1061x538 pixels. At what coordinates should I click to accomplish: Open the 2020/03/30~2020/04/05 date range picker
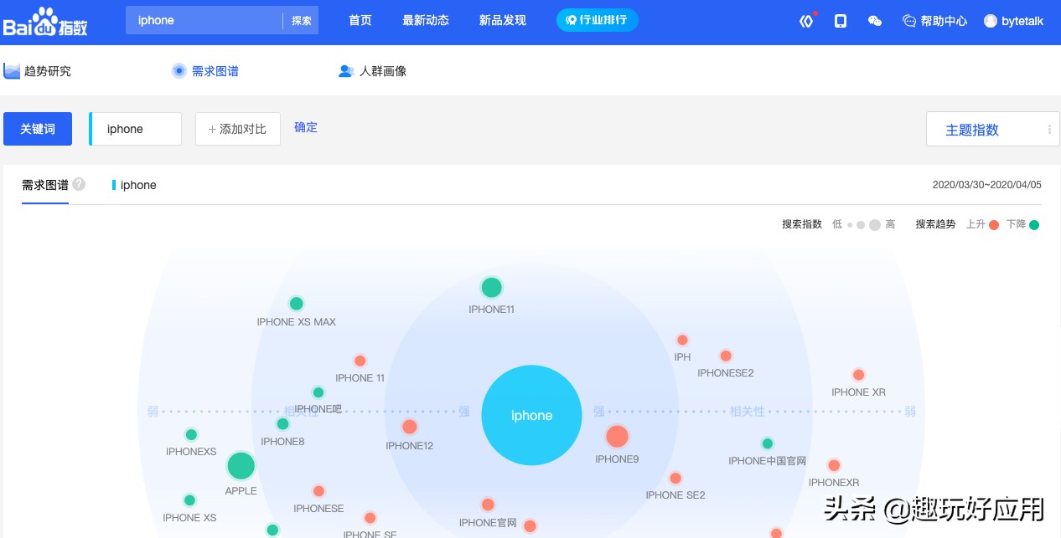coord(987,185)
